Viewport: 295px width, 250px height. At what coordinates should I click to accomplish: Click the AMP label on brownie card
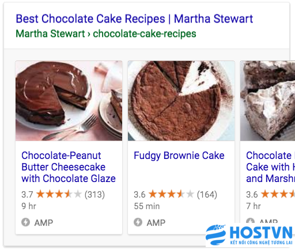pyautogui.click(x=156, y=223)
